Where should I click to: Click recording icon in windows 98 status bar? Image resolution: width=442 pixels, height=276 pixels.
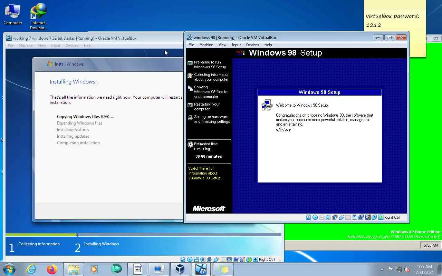coord(361,217)
